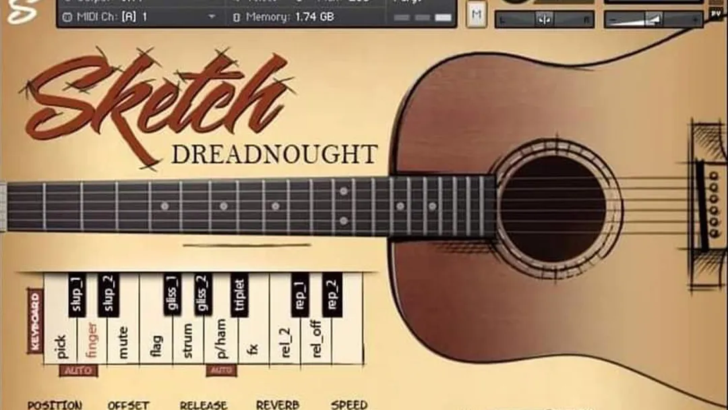Screen dimensions: 728x410
Task: Select the slup_1 black keyswitch
Action: point(74,293)
